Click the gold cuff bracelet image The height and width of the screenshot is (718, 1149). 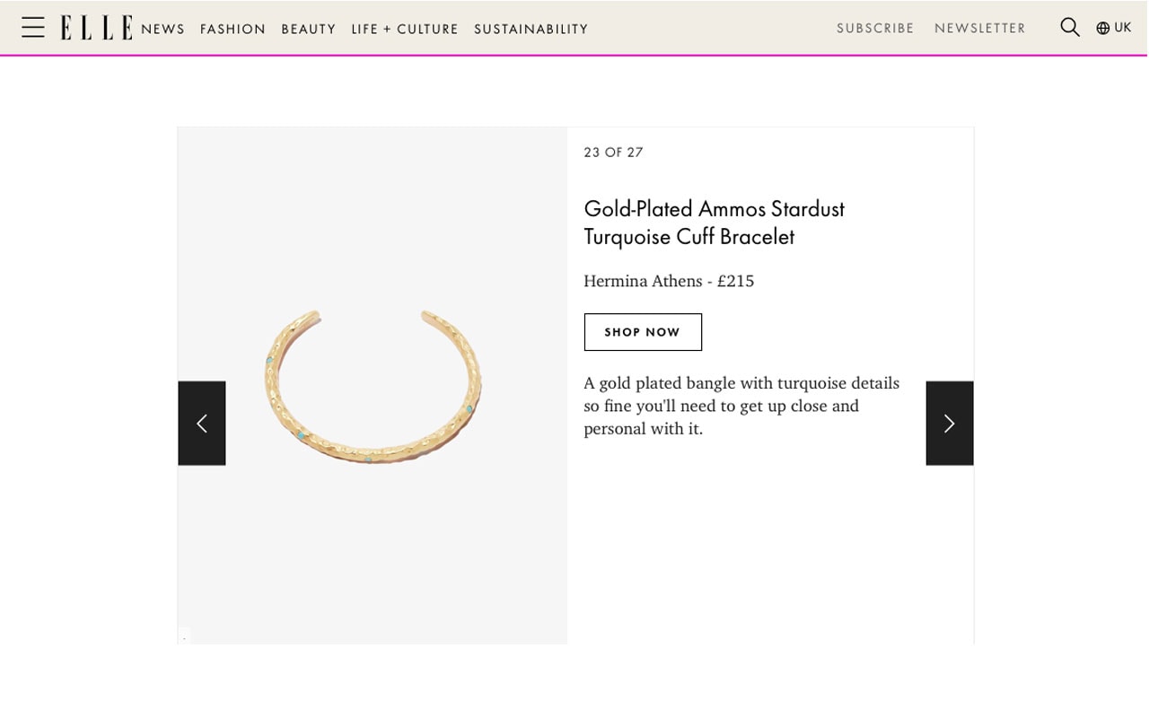click(373, 386)
